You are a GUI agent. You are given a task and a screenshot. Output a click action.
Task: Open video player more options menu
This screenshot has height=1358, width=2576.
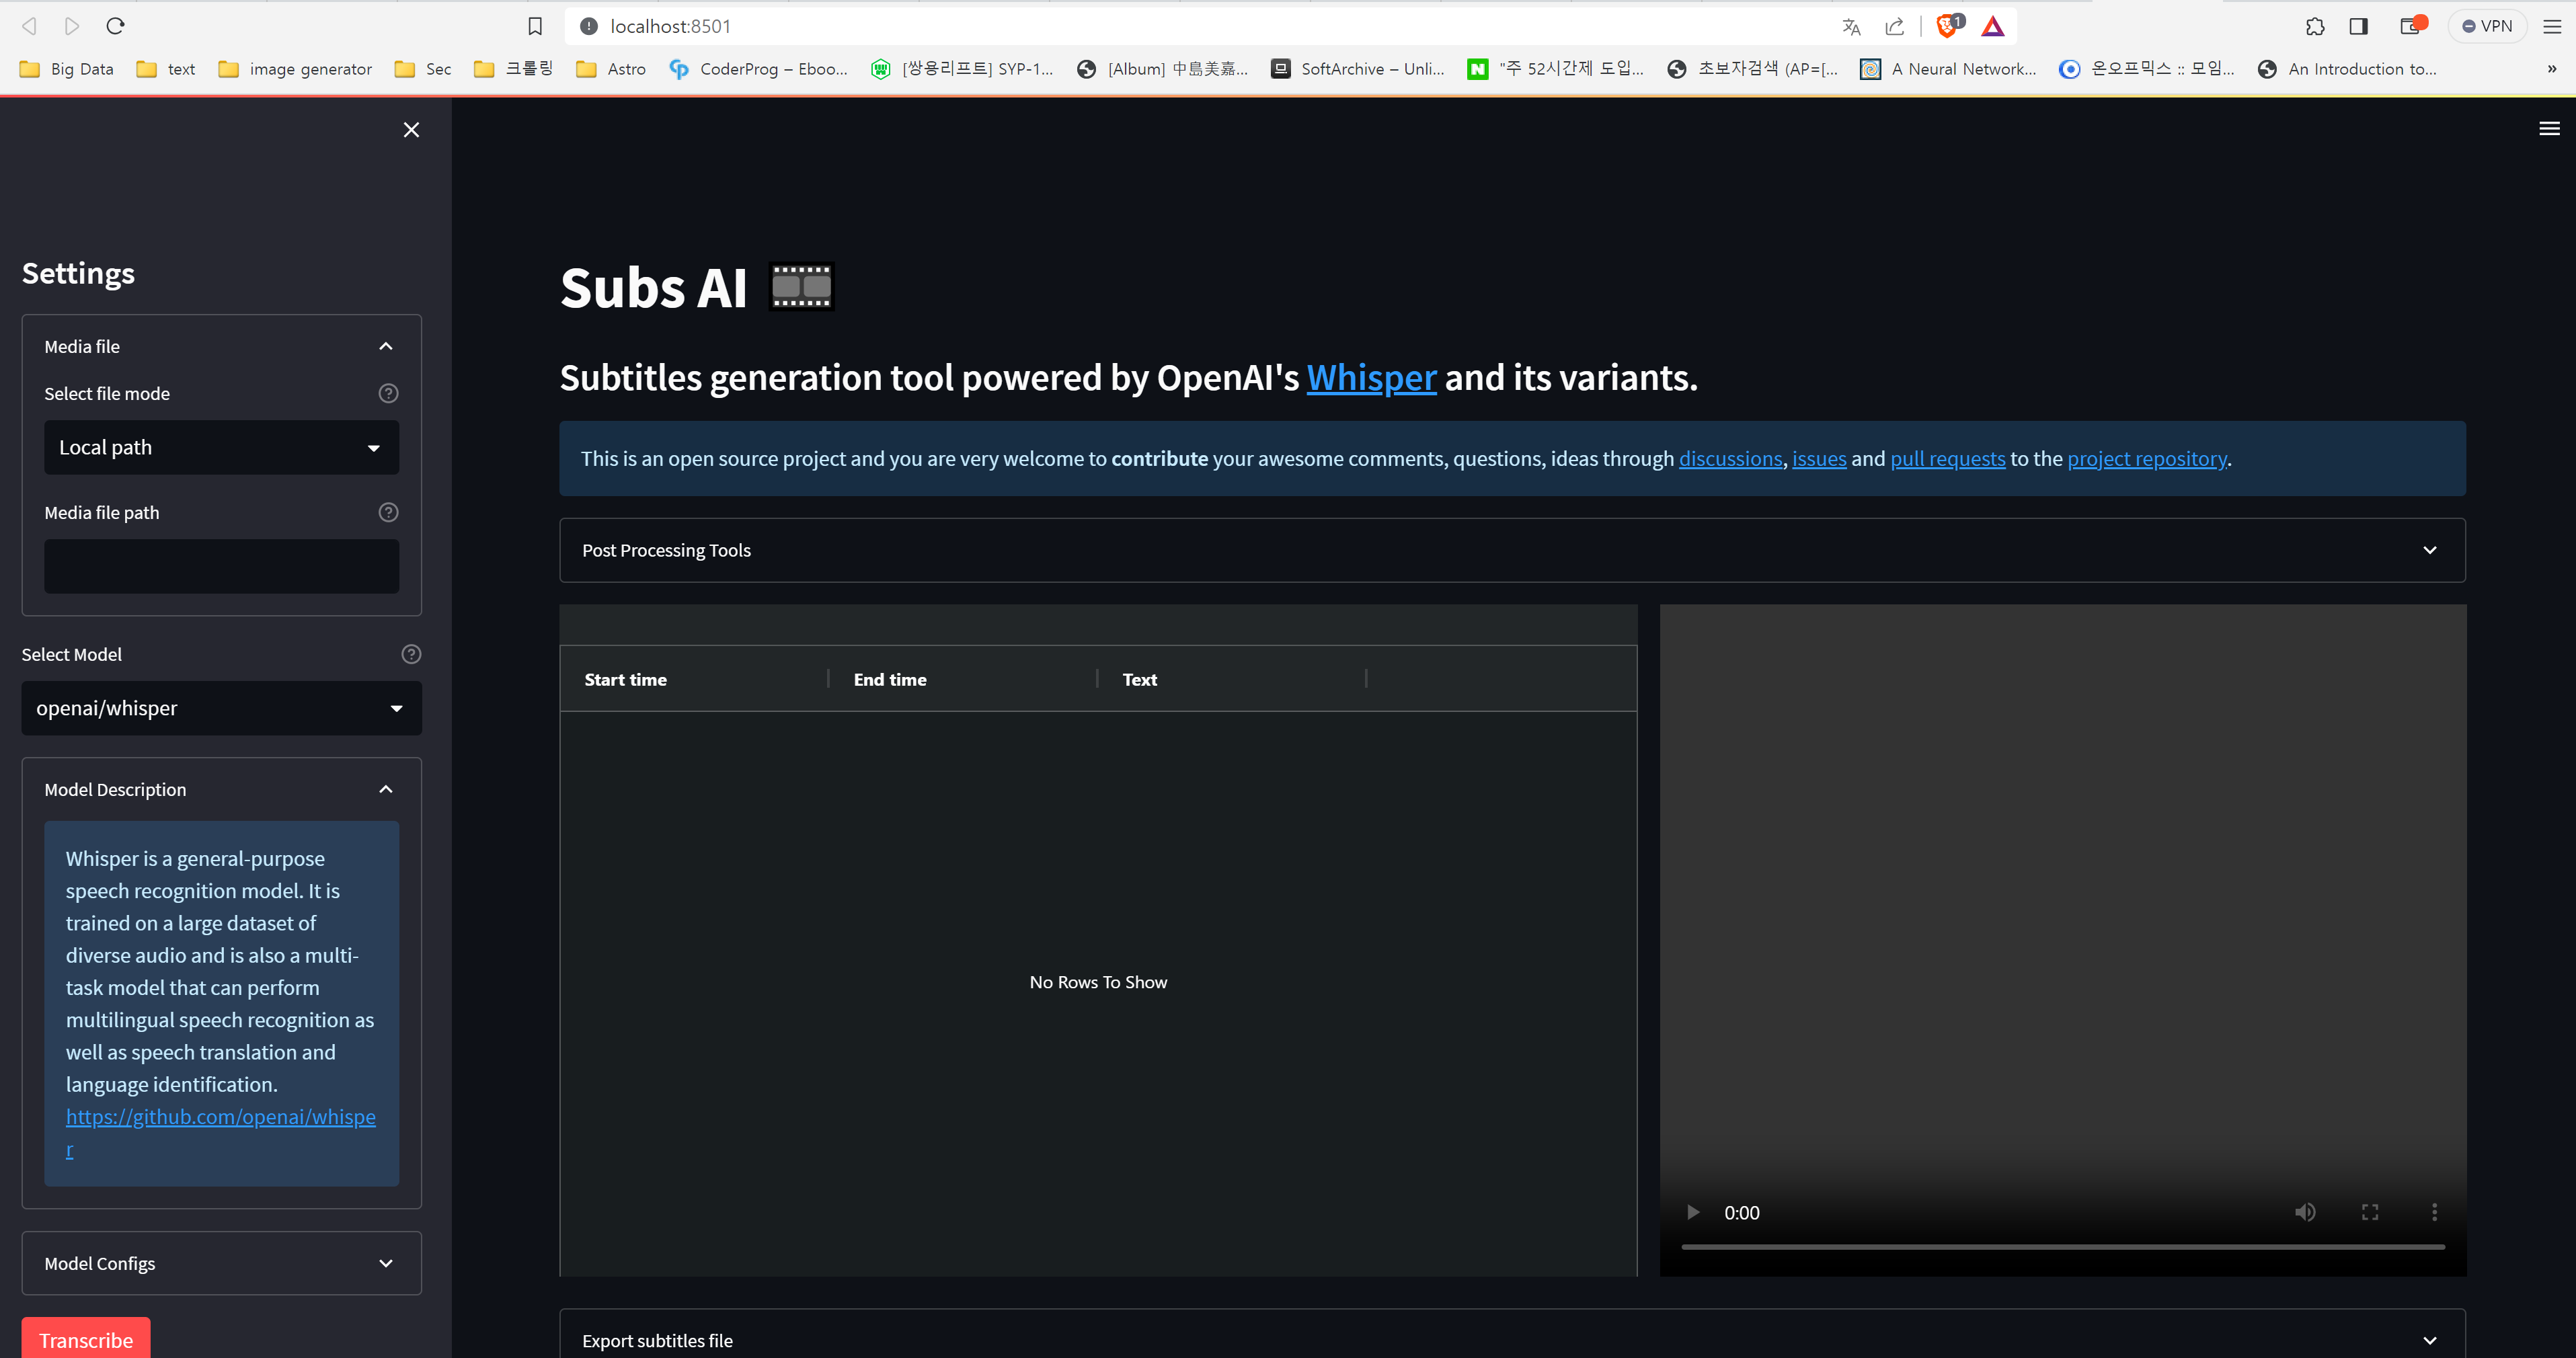click(2434, 1212)
